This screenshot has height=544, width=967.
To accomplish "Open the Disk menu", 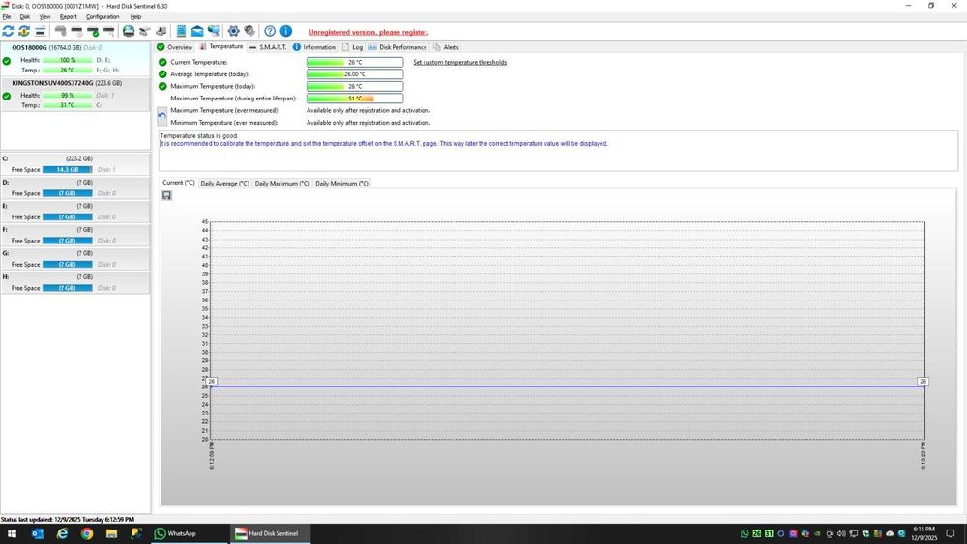I will 25,17.
